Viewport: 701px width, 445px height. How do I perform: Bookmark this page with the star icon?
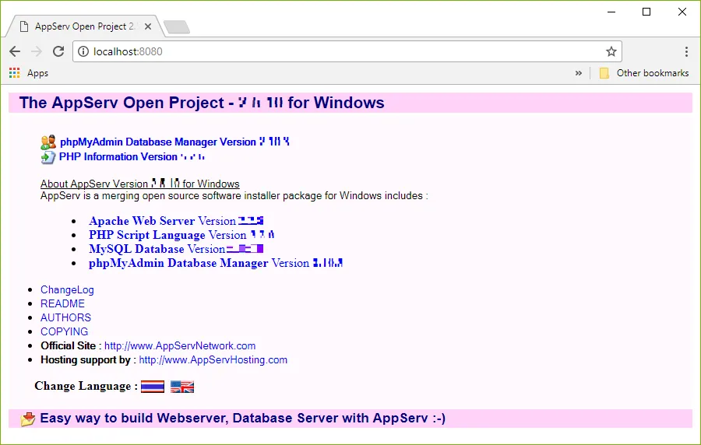[x=611, y=51]
